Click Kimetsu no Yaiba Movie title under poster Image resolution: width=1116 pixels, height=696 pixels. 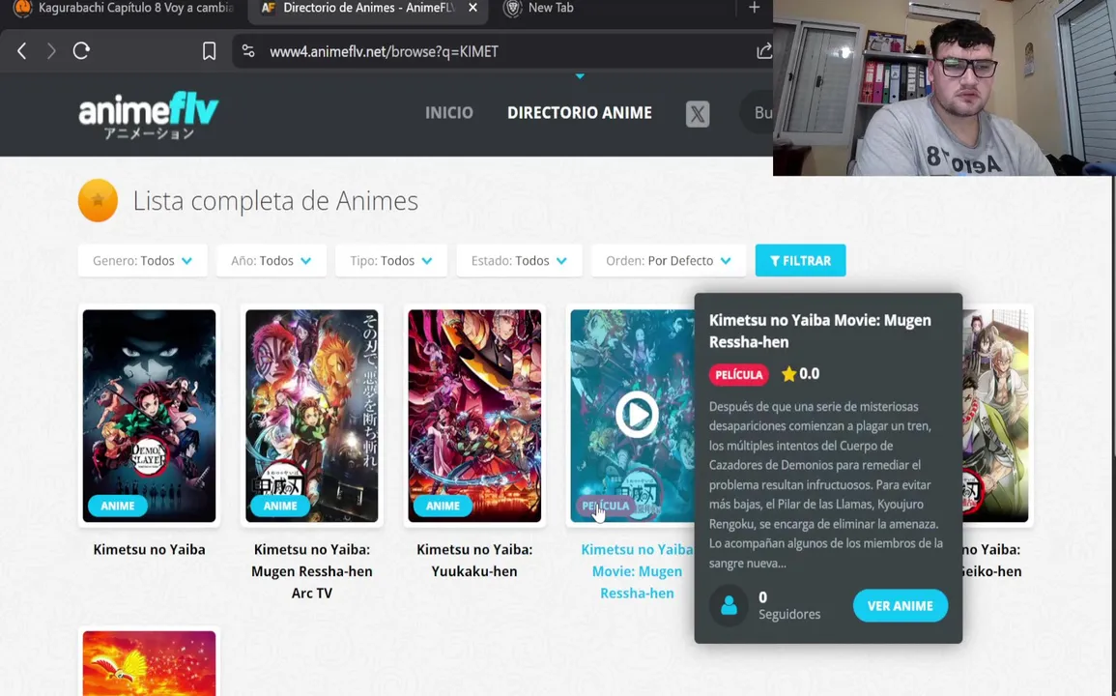(637, 571)
